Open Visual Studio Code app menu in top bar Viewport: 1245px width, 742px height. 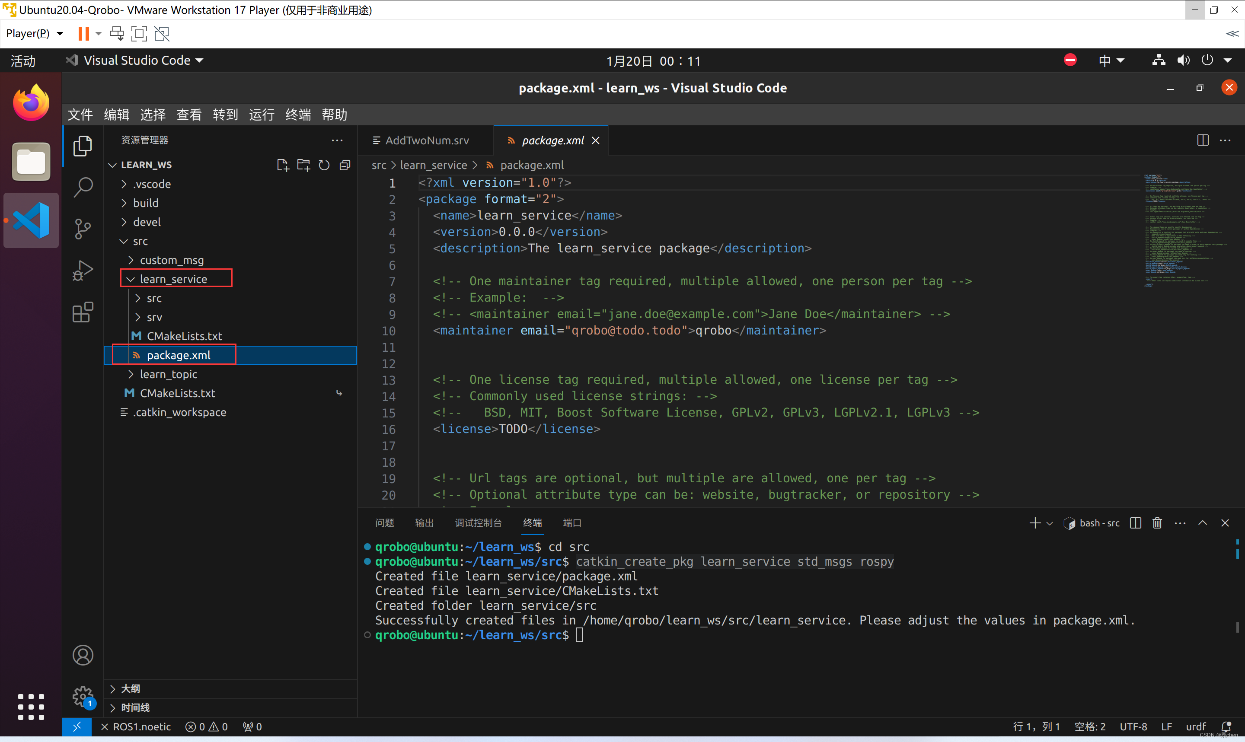[135, 61]
